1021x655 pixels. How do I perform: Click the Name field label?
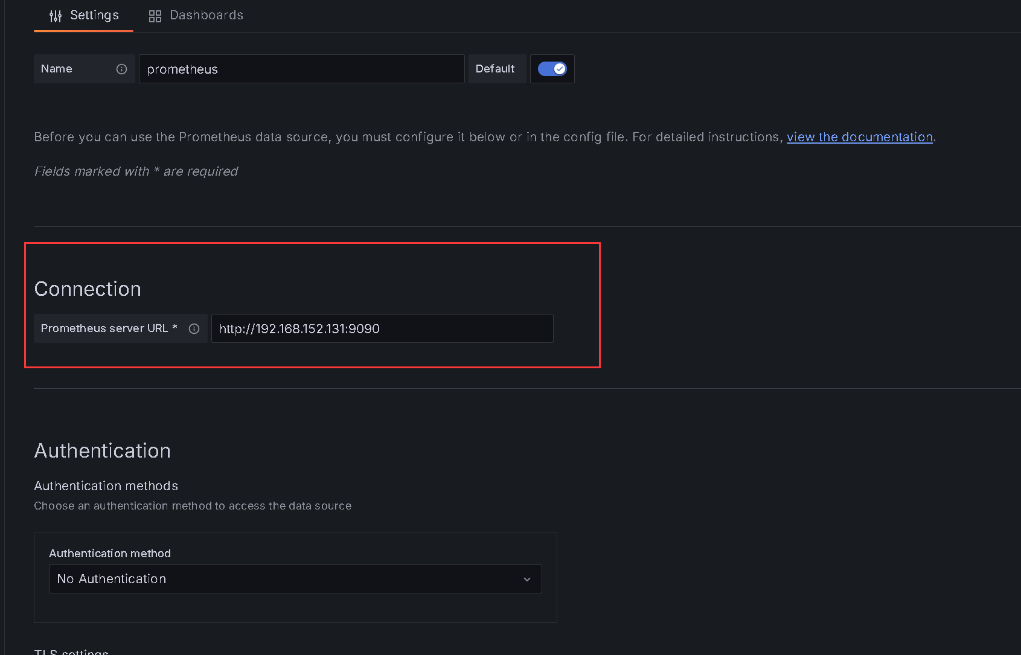[x=57, y=69]
